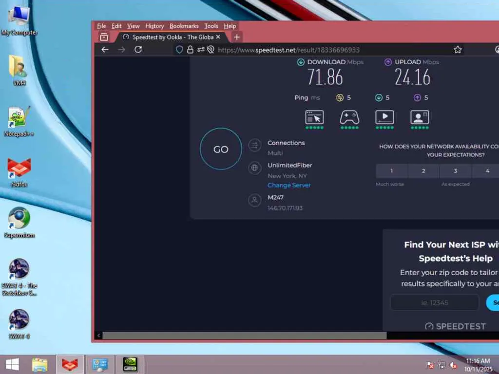Click the horizontal scrollbar thumb

245,335
